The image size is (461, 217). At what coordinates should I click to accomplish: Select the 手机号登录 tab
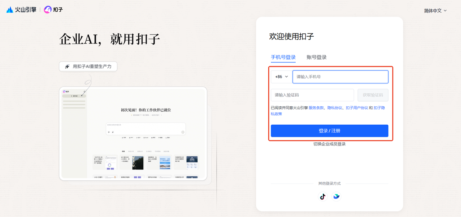pos(283,57)
